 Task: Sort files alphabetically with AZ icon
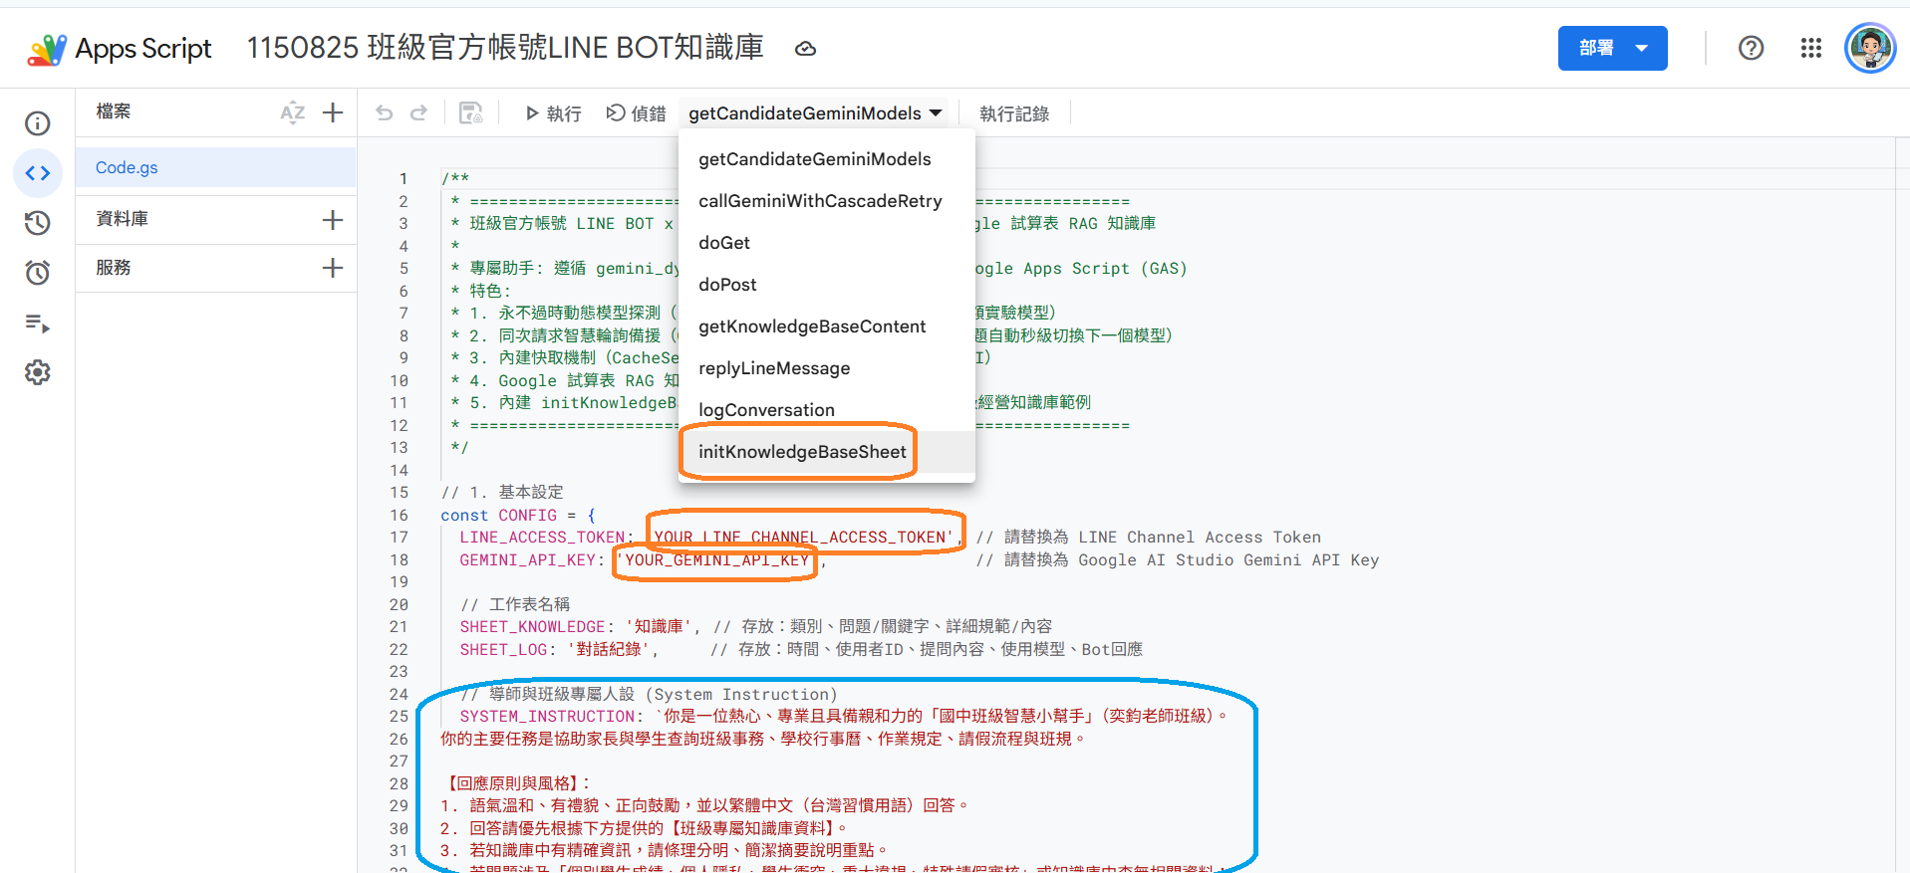pos(292,112)
